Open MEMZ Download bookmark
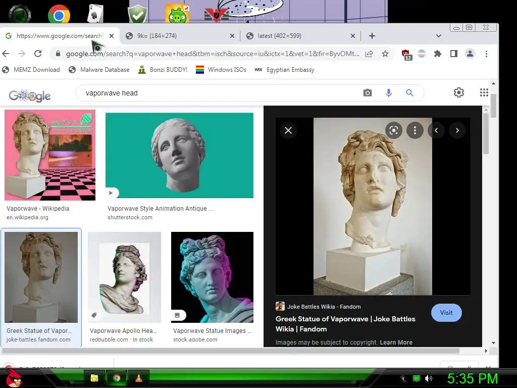The height and width of the screenshot is (388, 517). tap(31, 70)
